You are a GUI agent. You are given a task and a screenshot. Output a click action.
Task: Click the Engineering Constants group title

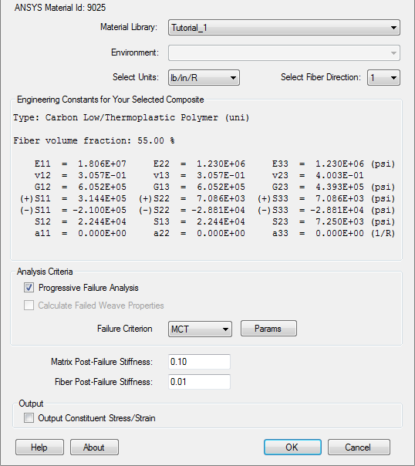tap(110, 100)
